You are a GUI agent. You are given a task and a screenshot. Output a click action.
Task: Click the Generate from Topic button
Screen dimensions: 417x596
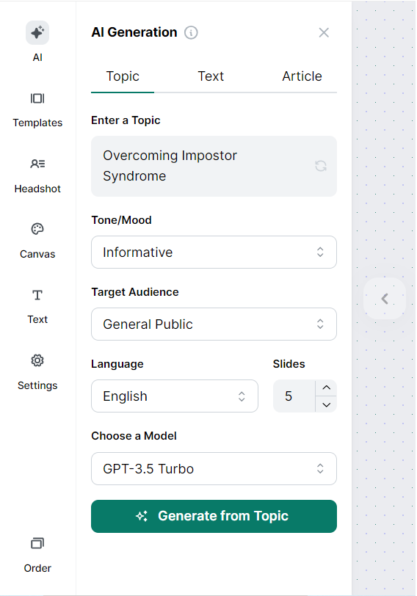click(214, 516)
